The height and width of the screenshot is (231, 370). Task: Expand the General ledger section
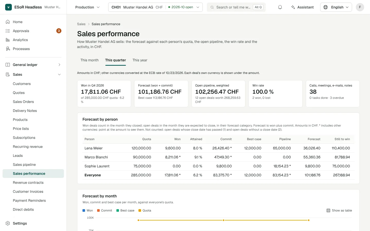click(33, 65)
